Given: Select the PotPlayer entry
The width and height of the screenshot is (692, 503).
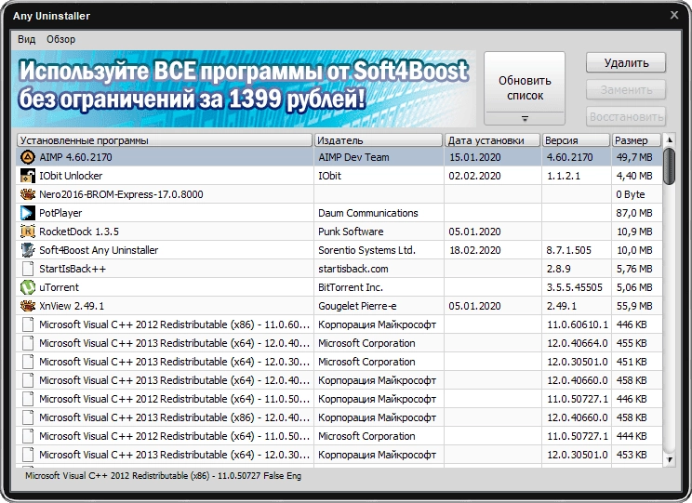Looking at the screenshot, I should pos(339,213).
